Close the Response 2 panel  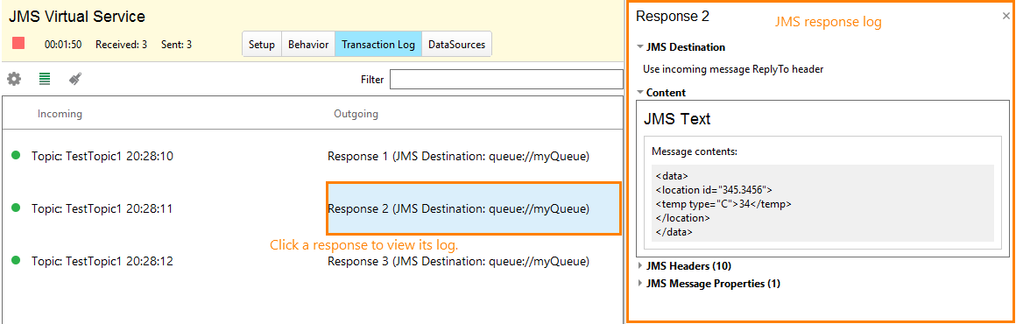pos(1005,17)
